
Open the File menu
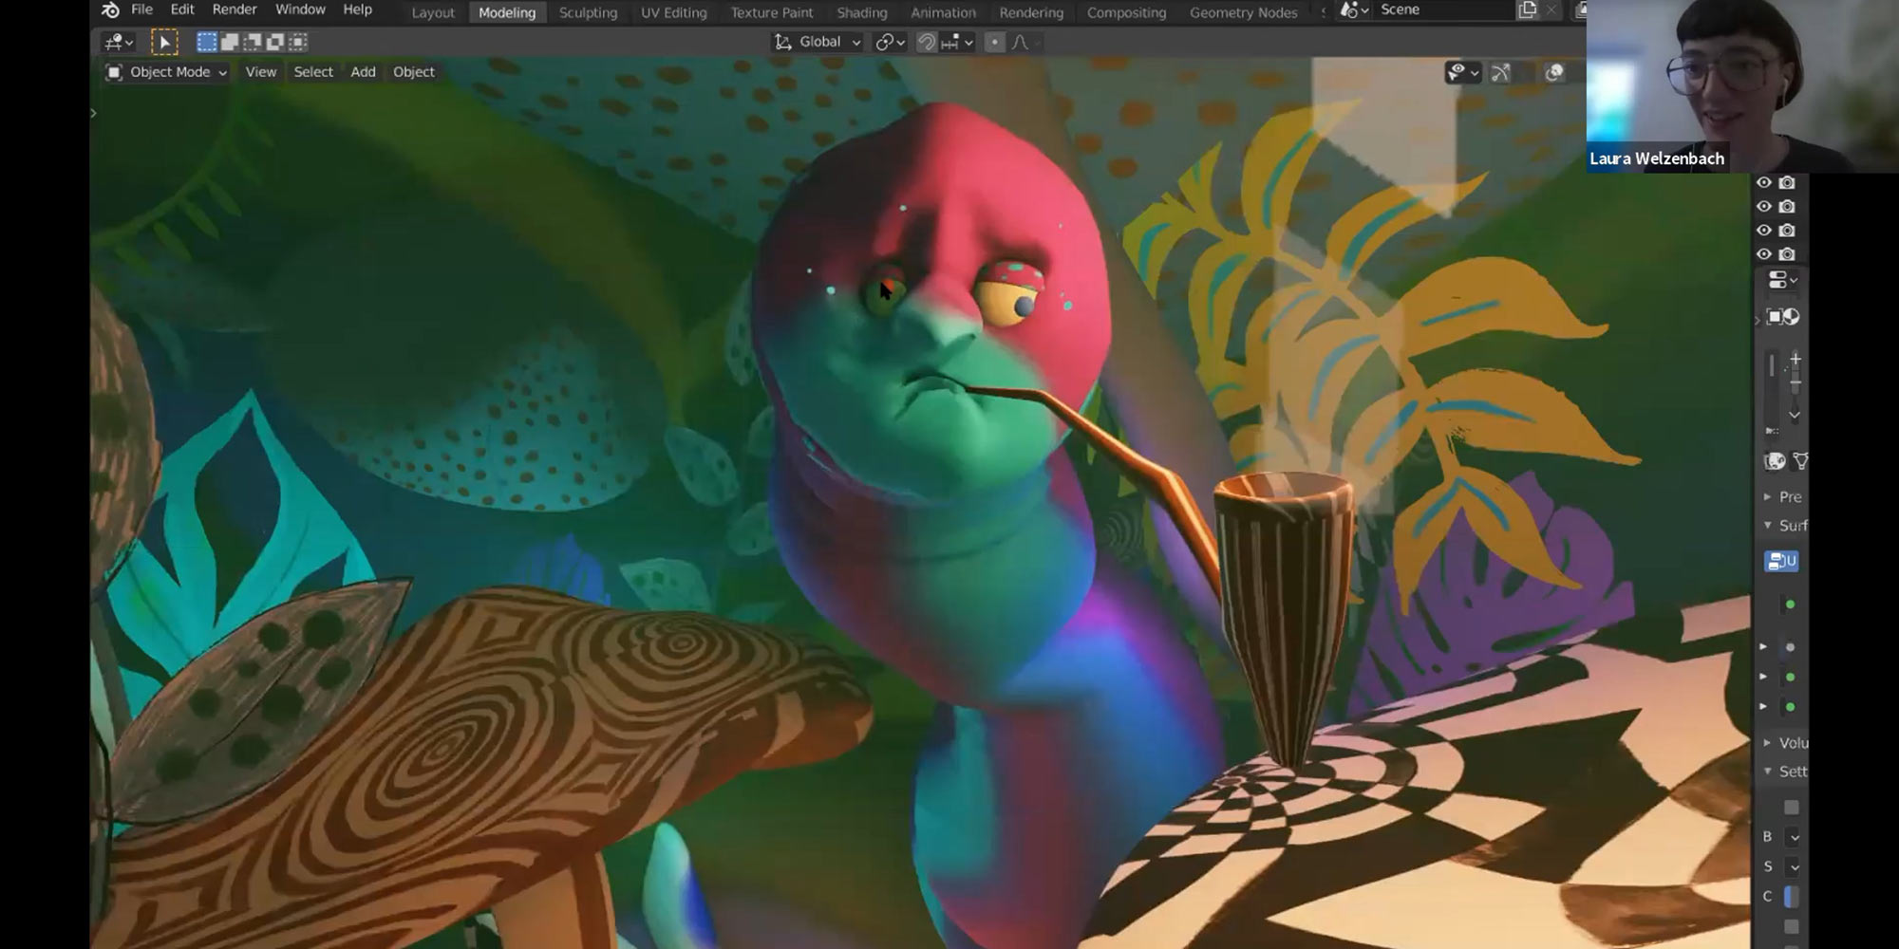141,9
